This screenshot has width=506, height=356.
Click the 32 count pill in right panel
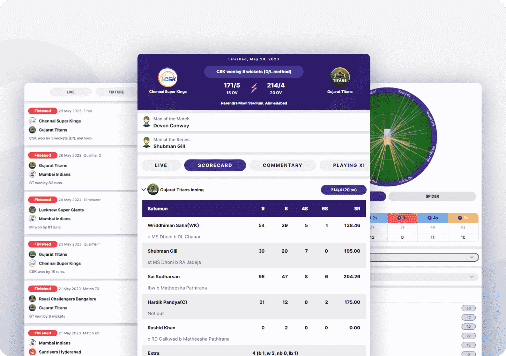[469, 327]
